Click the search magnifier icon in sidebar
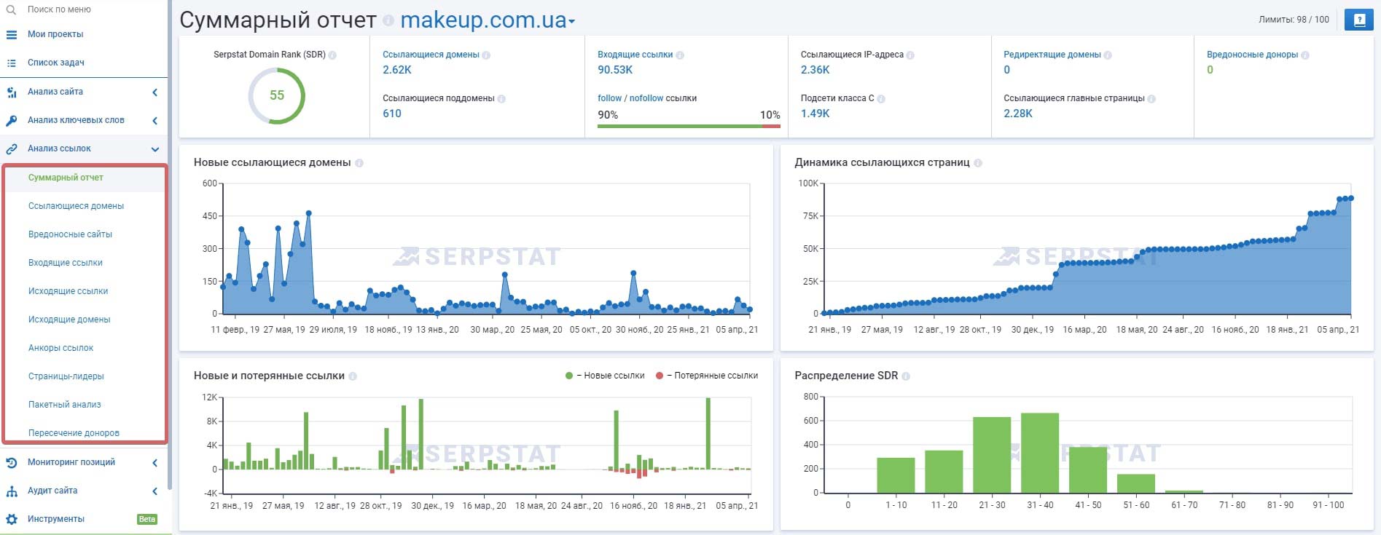Screen dimensions: 1381x535 (x=11, y=9)
